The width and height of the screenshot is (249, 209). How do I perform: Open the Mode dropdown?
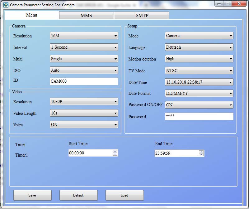point(199,36)
